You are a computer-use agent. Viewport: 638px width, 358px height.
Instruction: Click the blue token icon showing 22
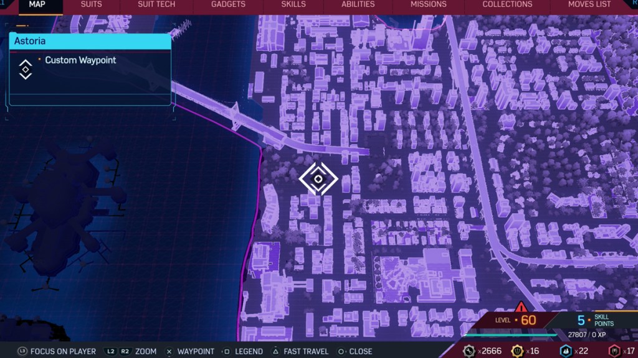pos(565,351)
